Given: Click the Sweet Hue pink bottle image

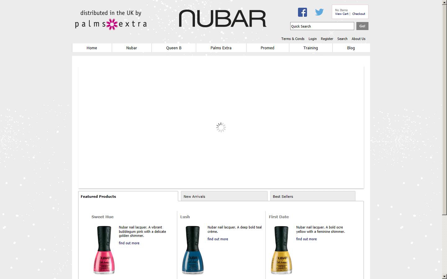Looking at the screenshot, I should coord(104,250).
